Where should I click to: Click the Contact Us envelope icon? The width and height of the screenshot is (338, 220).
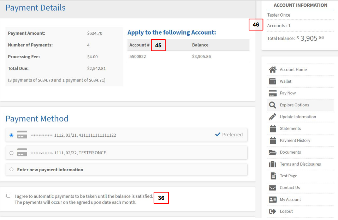(x=272, y=188)
